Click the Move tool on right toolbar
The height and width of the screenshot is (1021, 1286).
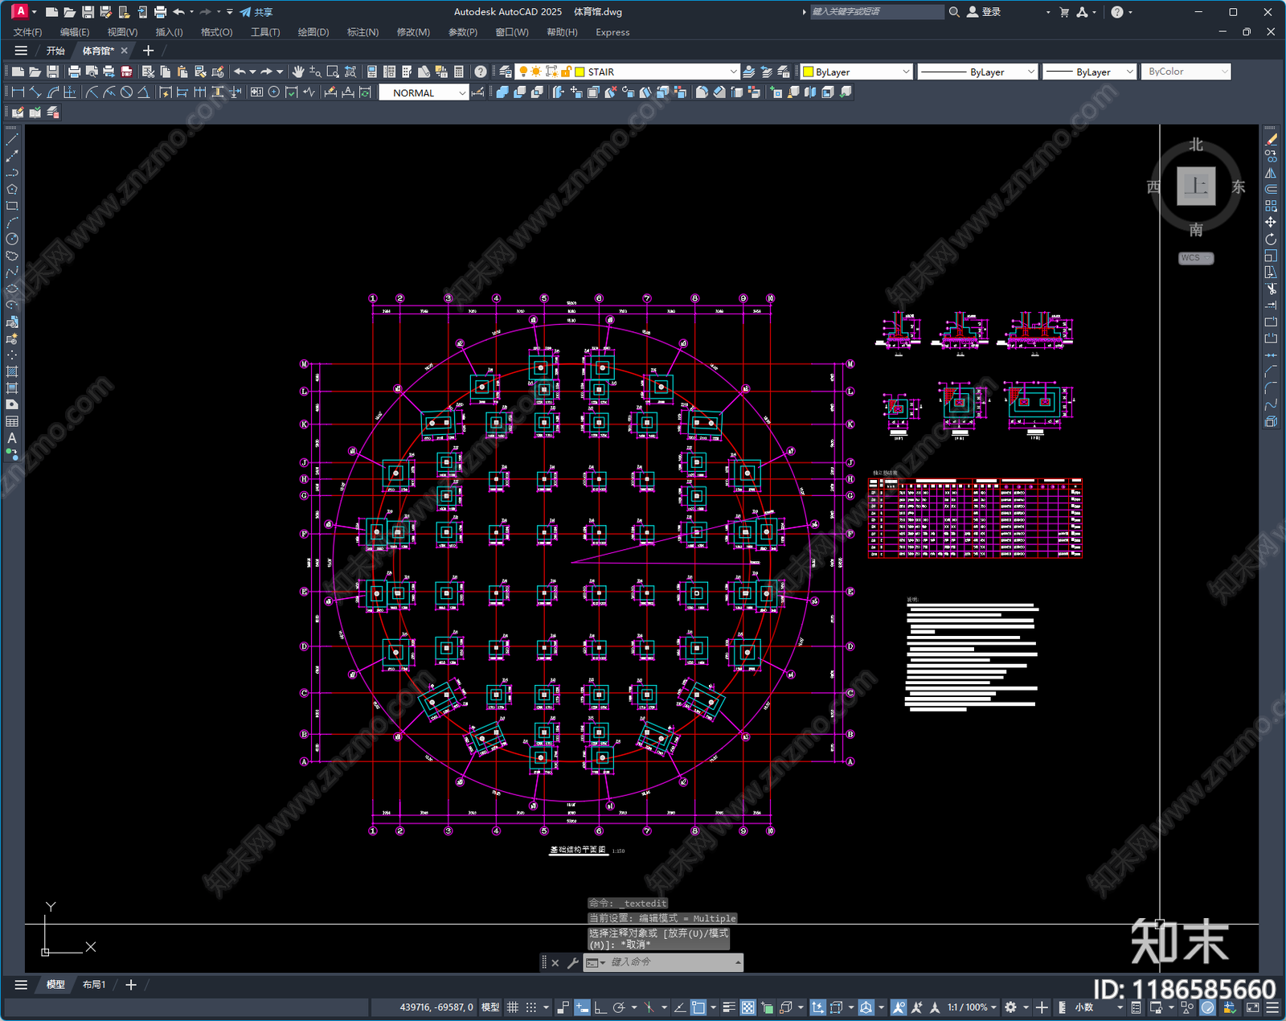click(x=1271, y=223)
